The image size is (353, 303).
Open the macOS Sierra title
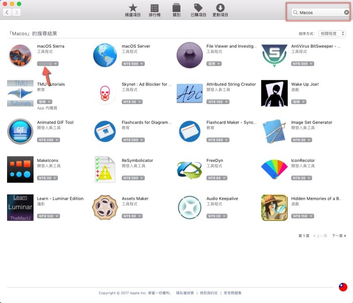[x=51, y=46]
